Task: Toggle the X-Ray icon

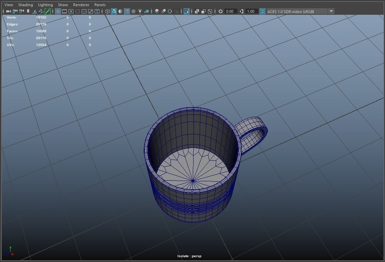Action: pos(197,11)
